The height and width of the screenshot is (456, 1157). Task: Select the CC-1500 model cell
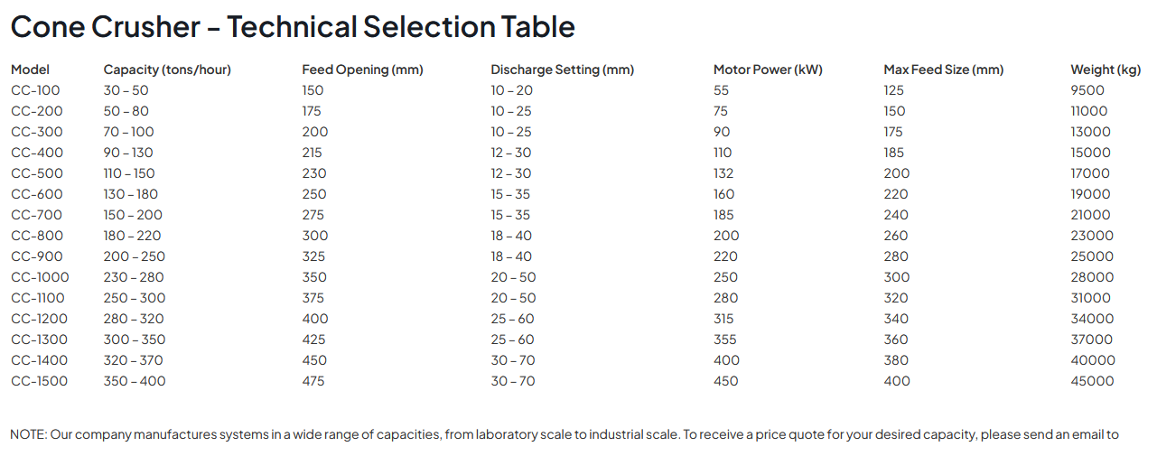point(39,381)
